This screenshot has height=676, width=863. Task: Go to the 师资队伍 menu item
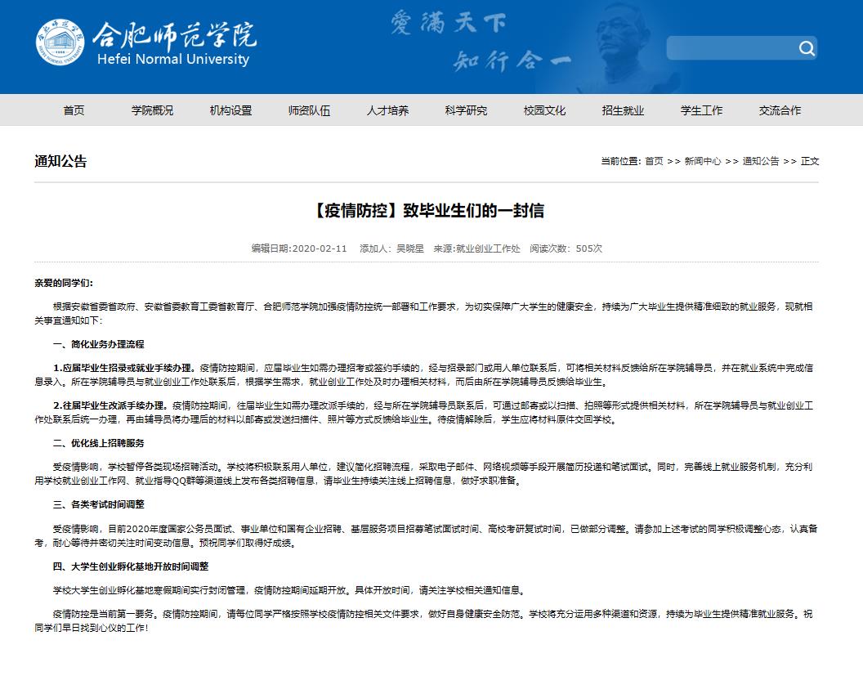tap(309, 110)
